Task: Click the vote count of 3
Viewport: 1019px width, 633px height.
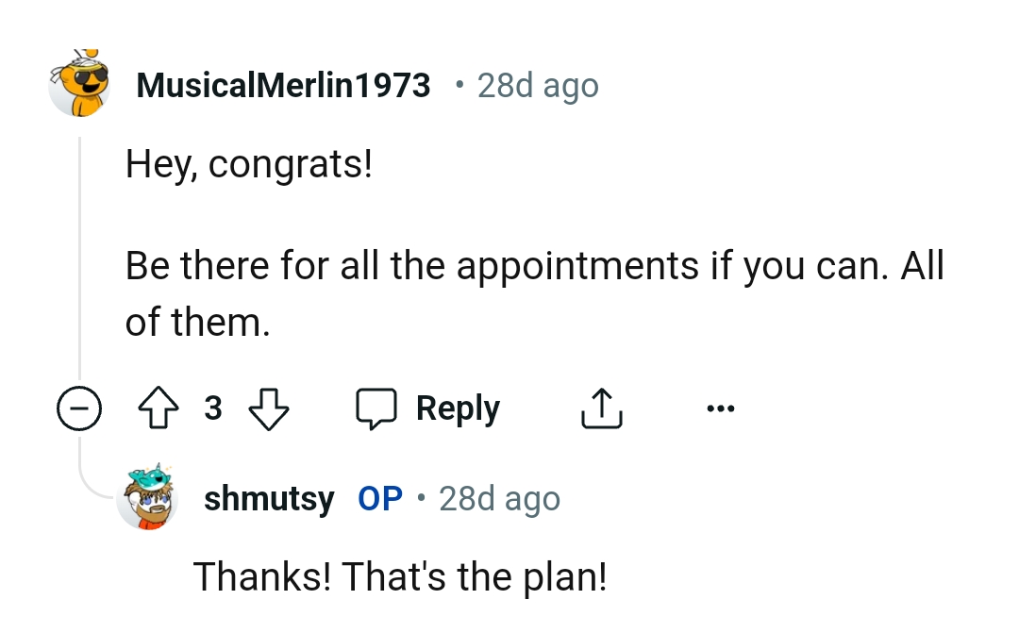Action: pos(213,408)
